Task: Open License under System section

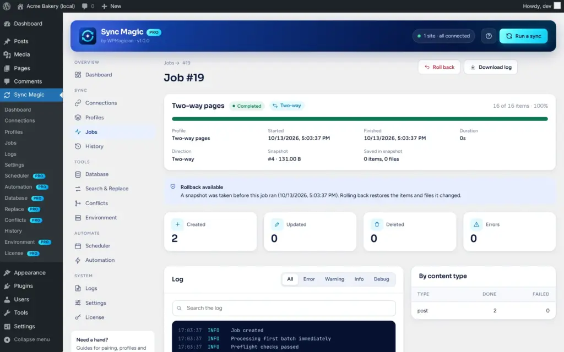Action: coord(112,317)
